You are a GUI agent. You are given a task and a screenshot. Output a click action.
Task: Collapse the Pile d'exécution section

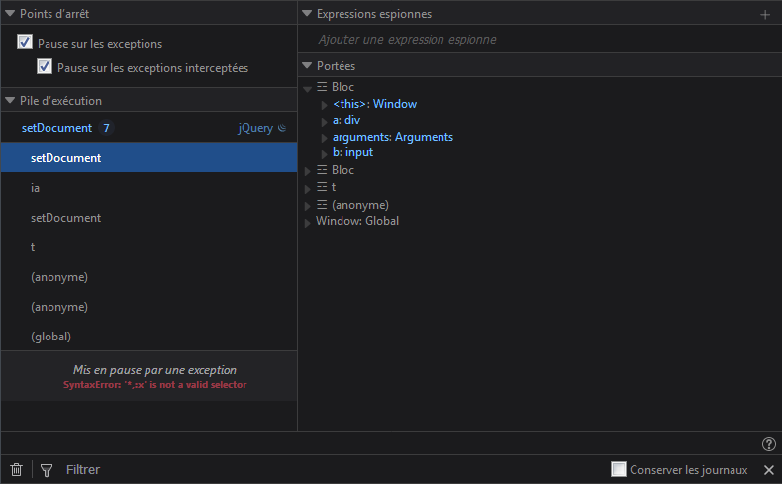[10, 100]
